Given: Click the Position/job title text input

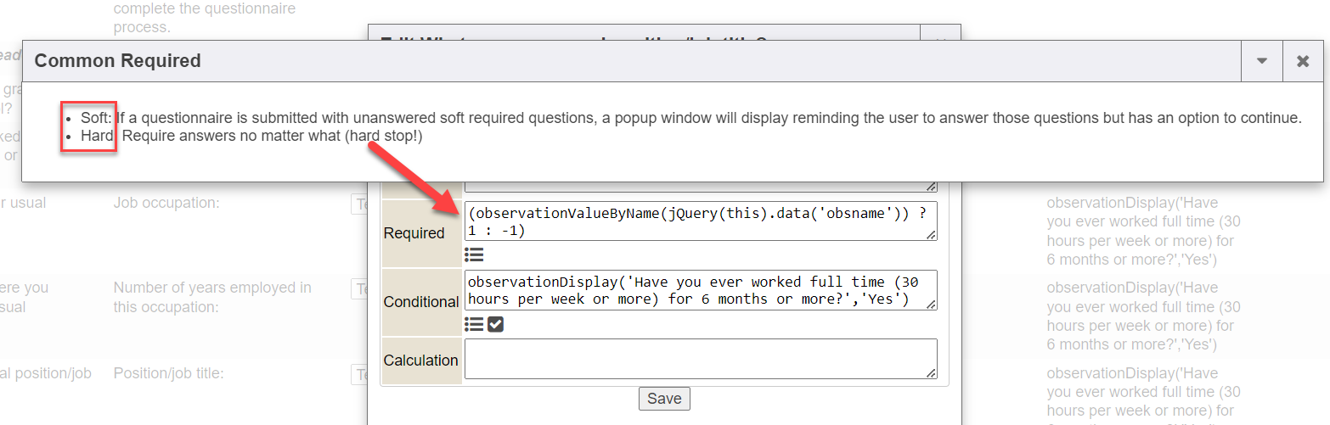Looking at the screenshot, I should [359, 374].
